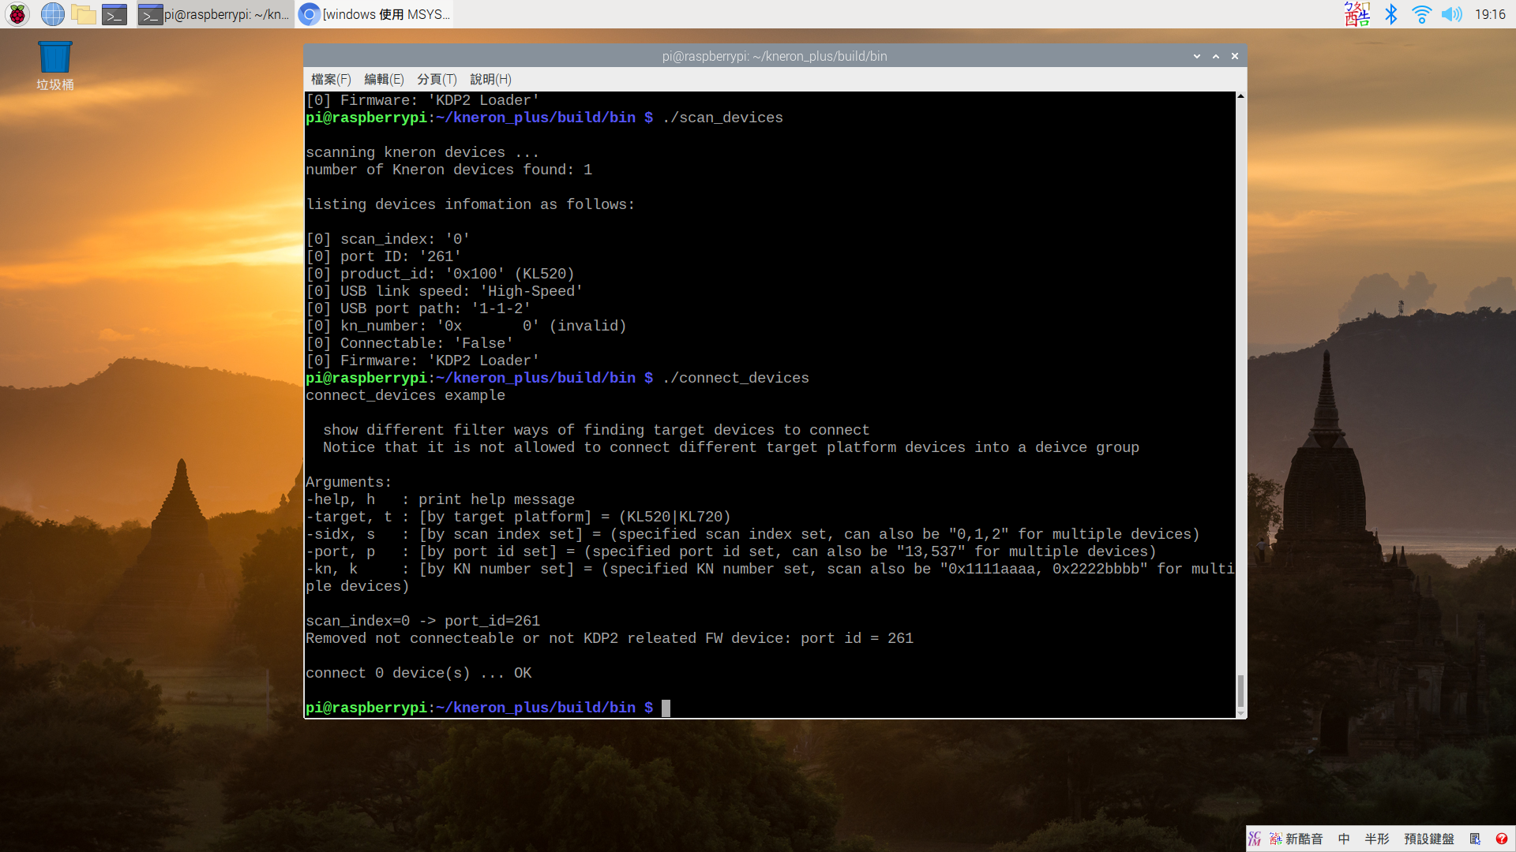Click the "Removed not connecteable" message line
This screenshot has width=1516, height=852.
[x=610, y=638]
